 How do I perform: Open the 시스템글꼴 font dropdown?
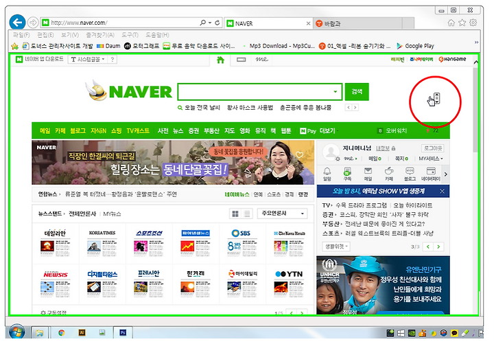coord(87,59)
